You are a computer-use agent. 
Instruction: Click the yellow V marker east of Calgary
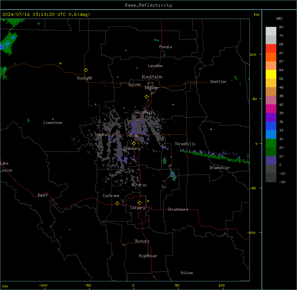pyautogui.click(x=148, y=201)
